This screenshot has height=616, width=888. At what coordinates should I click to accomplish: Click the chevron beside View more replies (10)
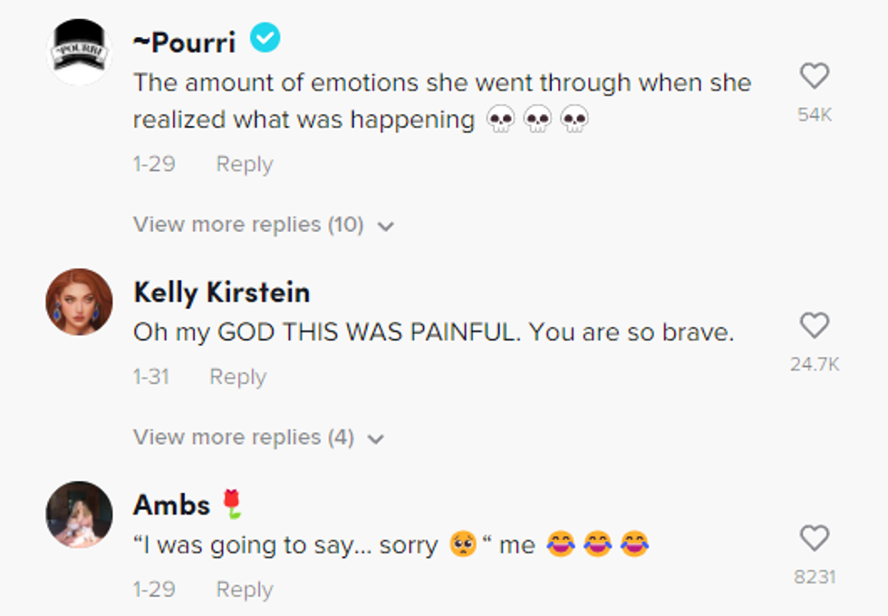point(386,226)
